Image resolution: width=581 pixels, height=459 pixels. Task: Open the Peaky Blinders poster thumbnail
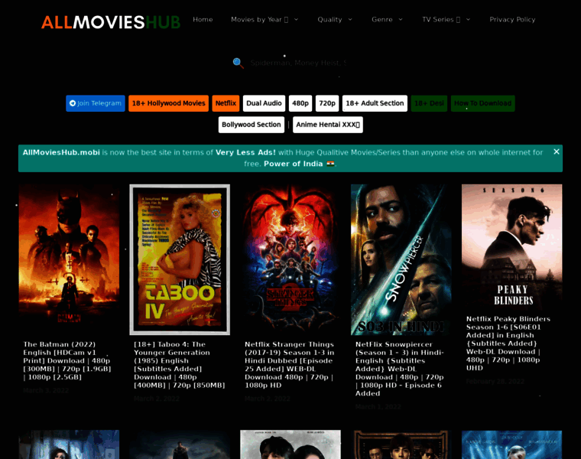[x=511, y=247]
